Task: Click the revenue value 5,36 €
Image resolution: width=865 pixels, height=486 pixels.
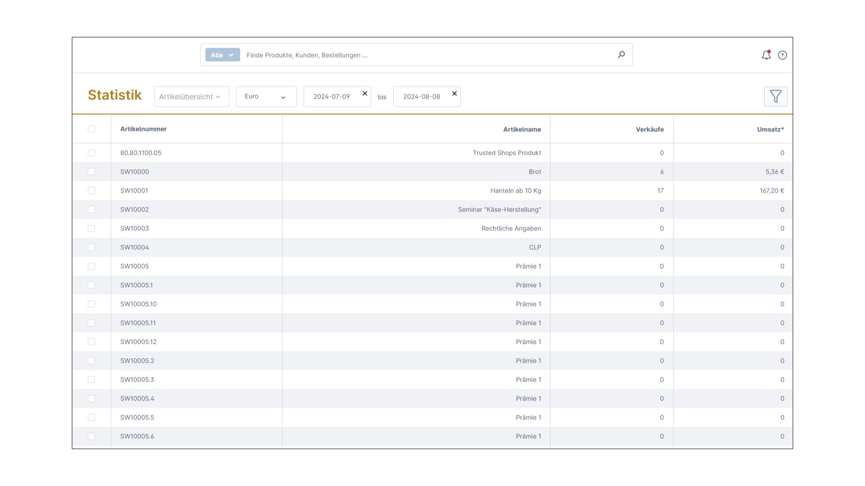Action: (x=774, y=172)
